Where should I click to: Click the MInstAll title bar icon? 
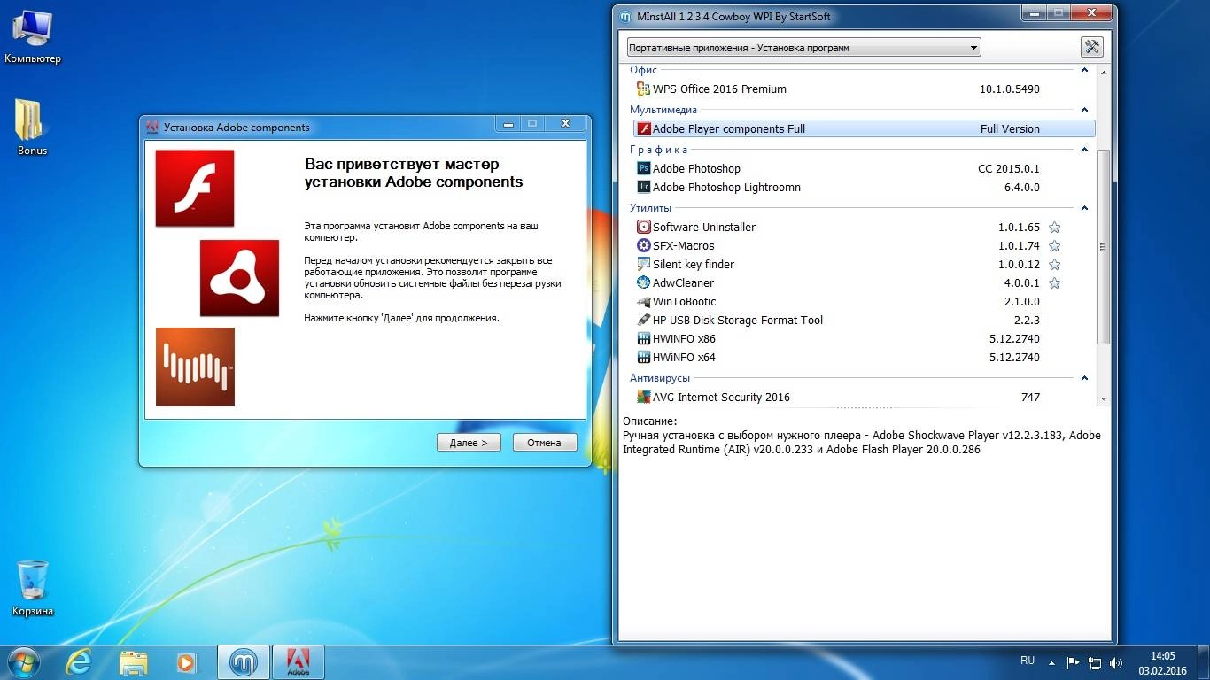(625, 16)
